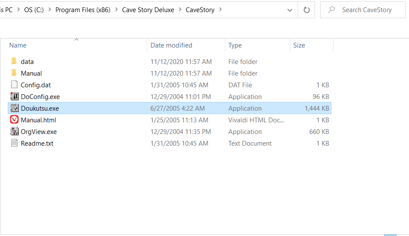The height and width of the screenshot is (236, 409).
Task: Click the OrgView.exe application icon
Action: 14,131
